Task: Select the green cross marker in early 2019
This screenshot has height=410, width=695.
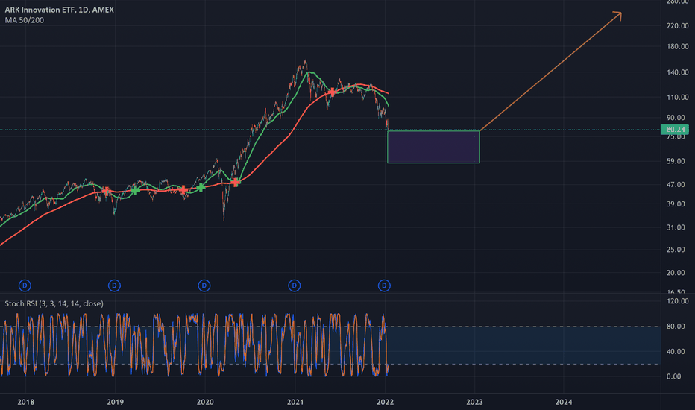Action: [136, 190]
